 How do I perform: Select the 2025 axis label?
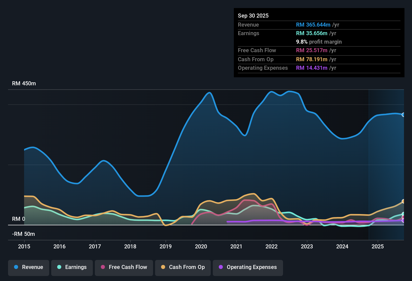(x=378, y=247)
